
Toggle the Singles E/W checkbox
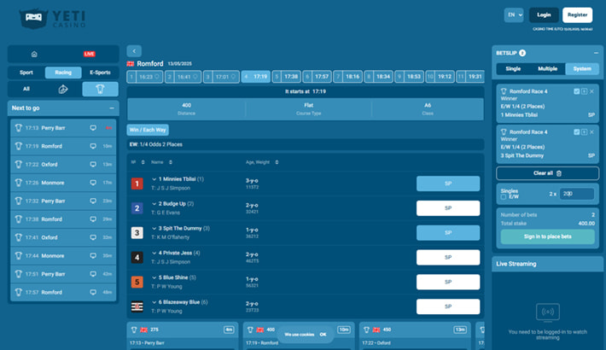coord(504,197)
